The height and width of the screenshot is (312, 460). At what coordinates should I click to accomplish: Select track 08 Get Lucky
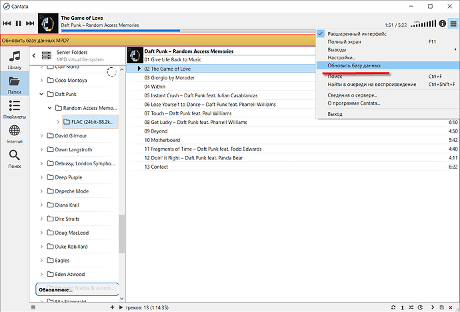pyautogui.click(x=293, y=122)
